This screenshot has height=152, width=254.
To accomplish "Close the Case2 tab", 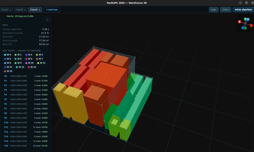I will [39, 10].
